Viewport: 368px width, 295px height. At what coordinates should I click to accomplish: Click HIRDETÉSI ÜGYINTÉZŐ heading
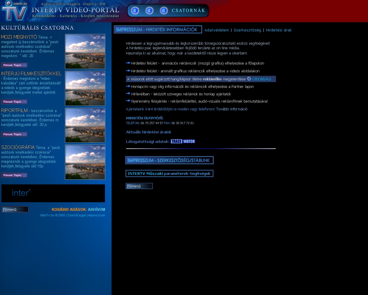145,118
